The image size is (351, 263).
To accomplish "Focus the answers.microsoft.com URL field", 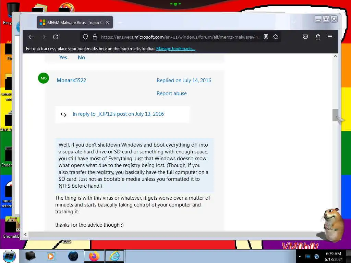I will coord(180,37).
